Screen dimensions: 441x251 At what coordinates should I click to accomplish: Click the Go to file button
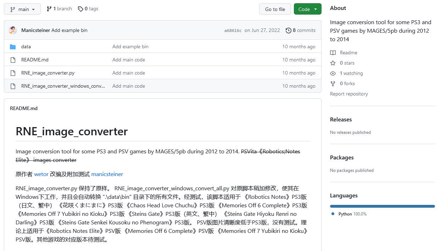(275, 9)
